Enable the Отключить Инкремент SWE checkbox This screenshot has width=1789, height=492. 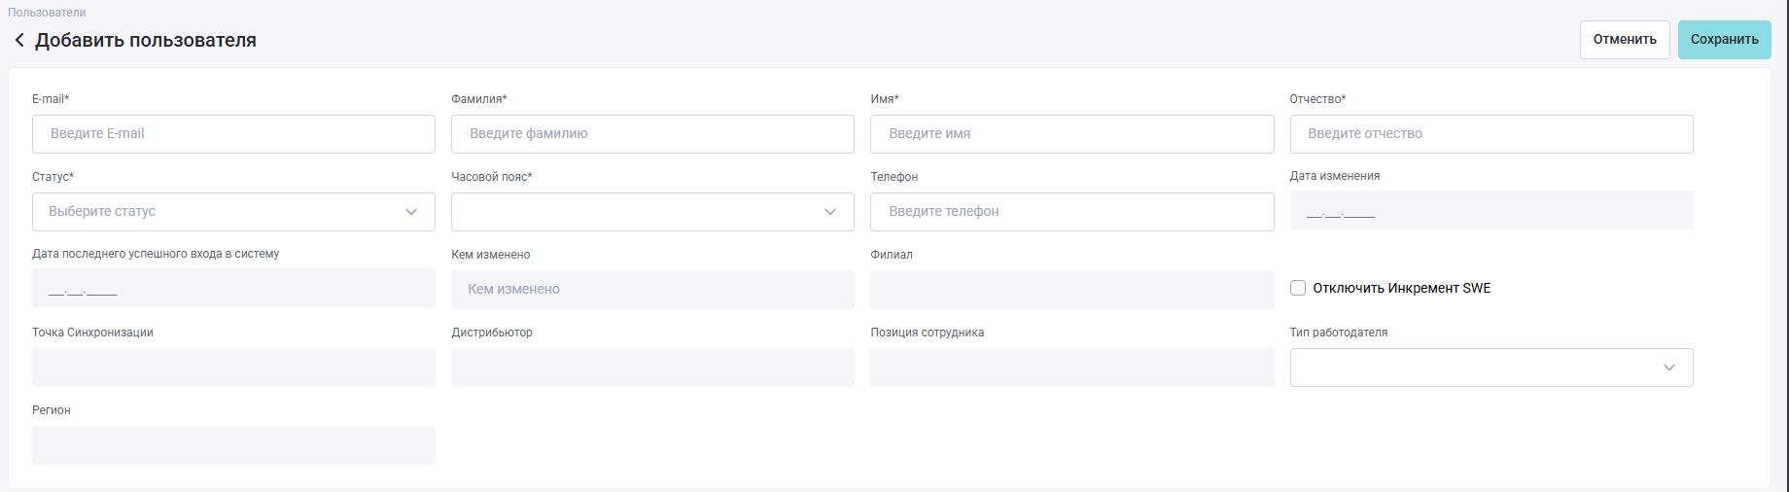[x=1298, y=288]
